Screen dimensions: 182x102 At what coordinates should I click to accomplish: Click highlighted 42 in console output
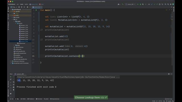coord(19,80)
